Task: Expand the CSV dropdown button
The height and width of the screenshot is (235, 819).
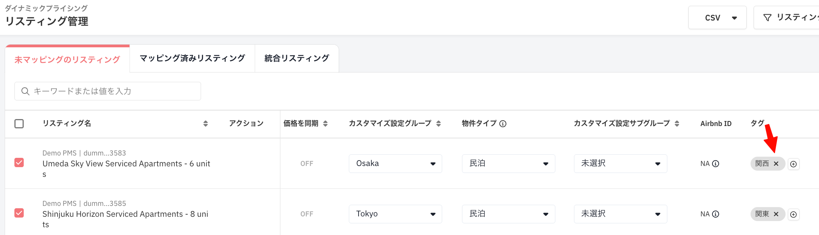Action: pos(717,17)
